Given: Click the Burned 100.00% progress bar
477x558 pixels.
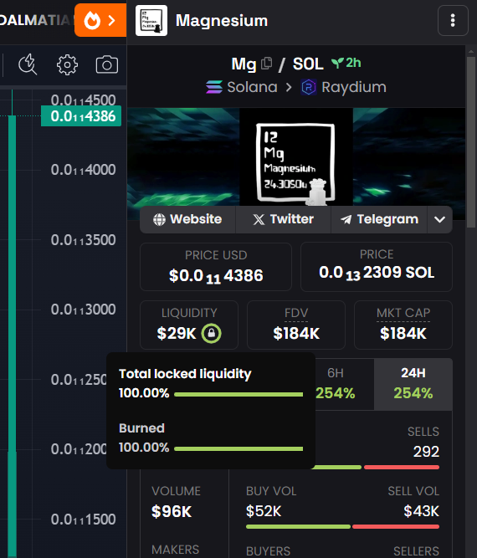Looking at the screenshot, I should pos(238,448).
